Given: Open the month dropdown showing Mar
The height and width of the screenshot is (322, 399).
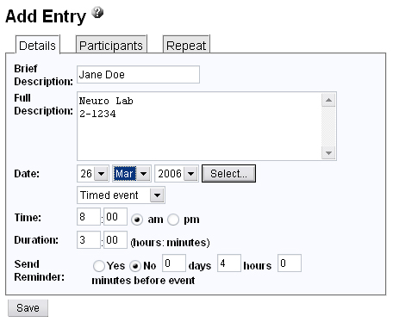Looking at the screenshot, I should click(x=132, y=174).
